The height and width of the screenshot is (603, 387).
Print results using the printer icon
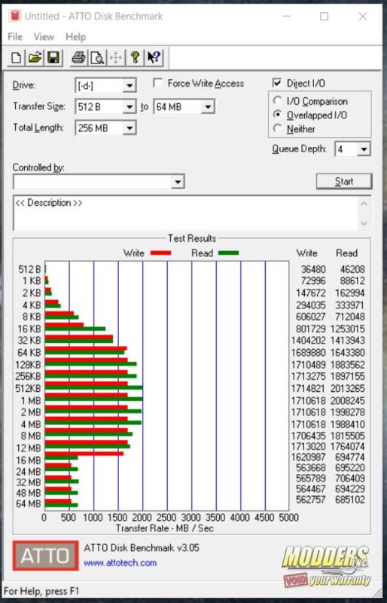[79, 58]
